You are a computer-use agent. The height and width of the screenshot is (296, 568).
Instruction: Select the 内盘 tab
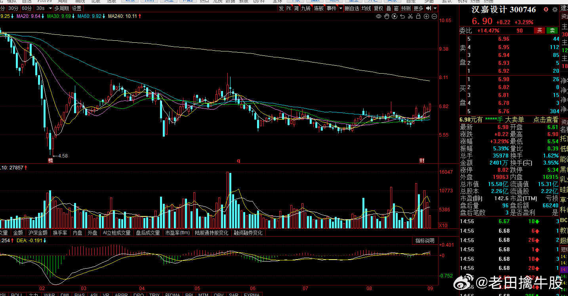(77, 233)
